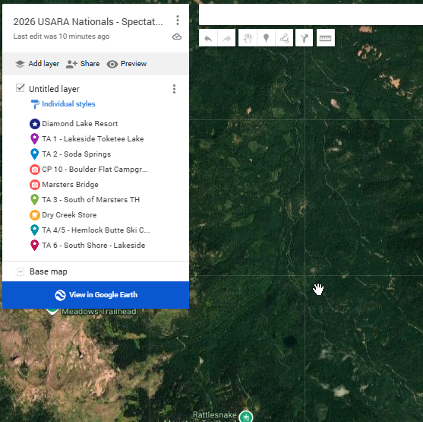
Task: Click Rattlesnake map label text
Action: tap(215, 414)
